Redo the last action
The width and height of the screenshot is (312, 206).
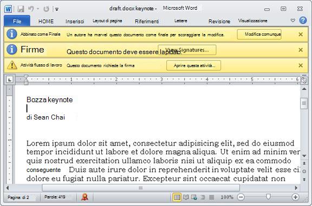click(47, 9)
